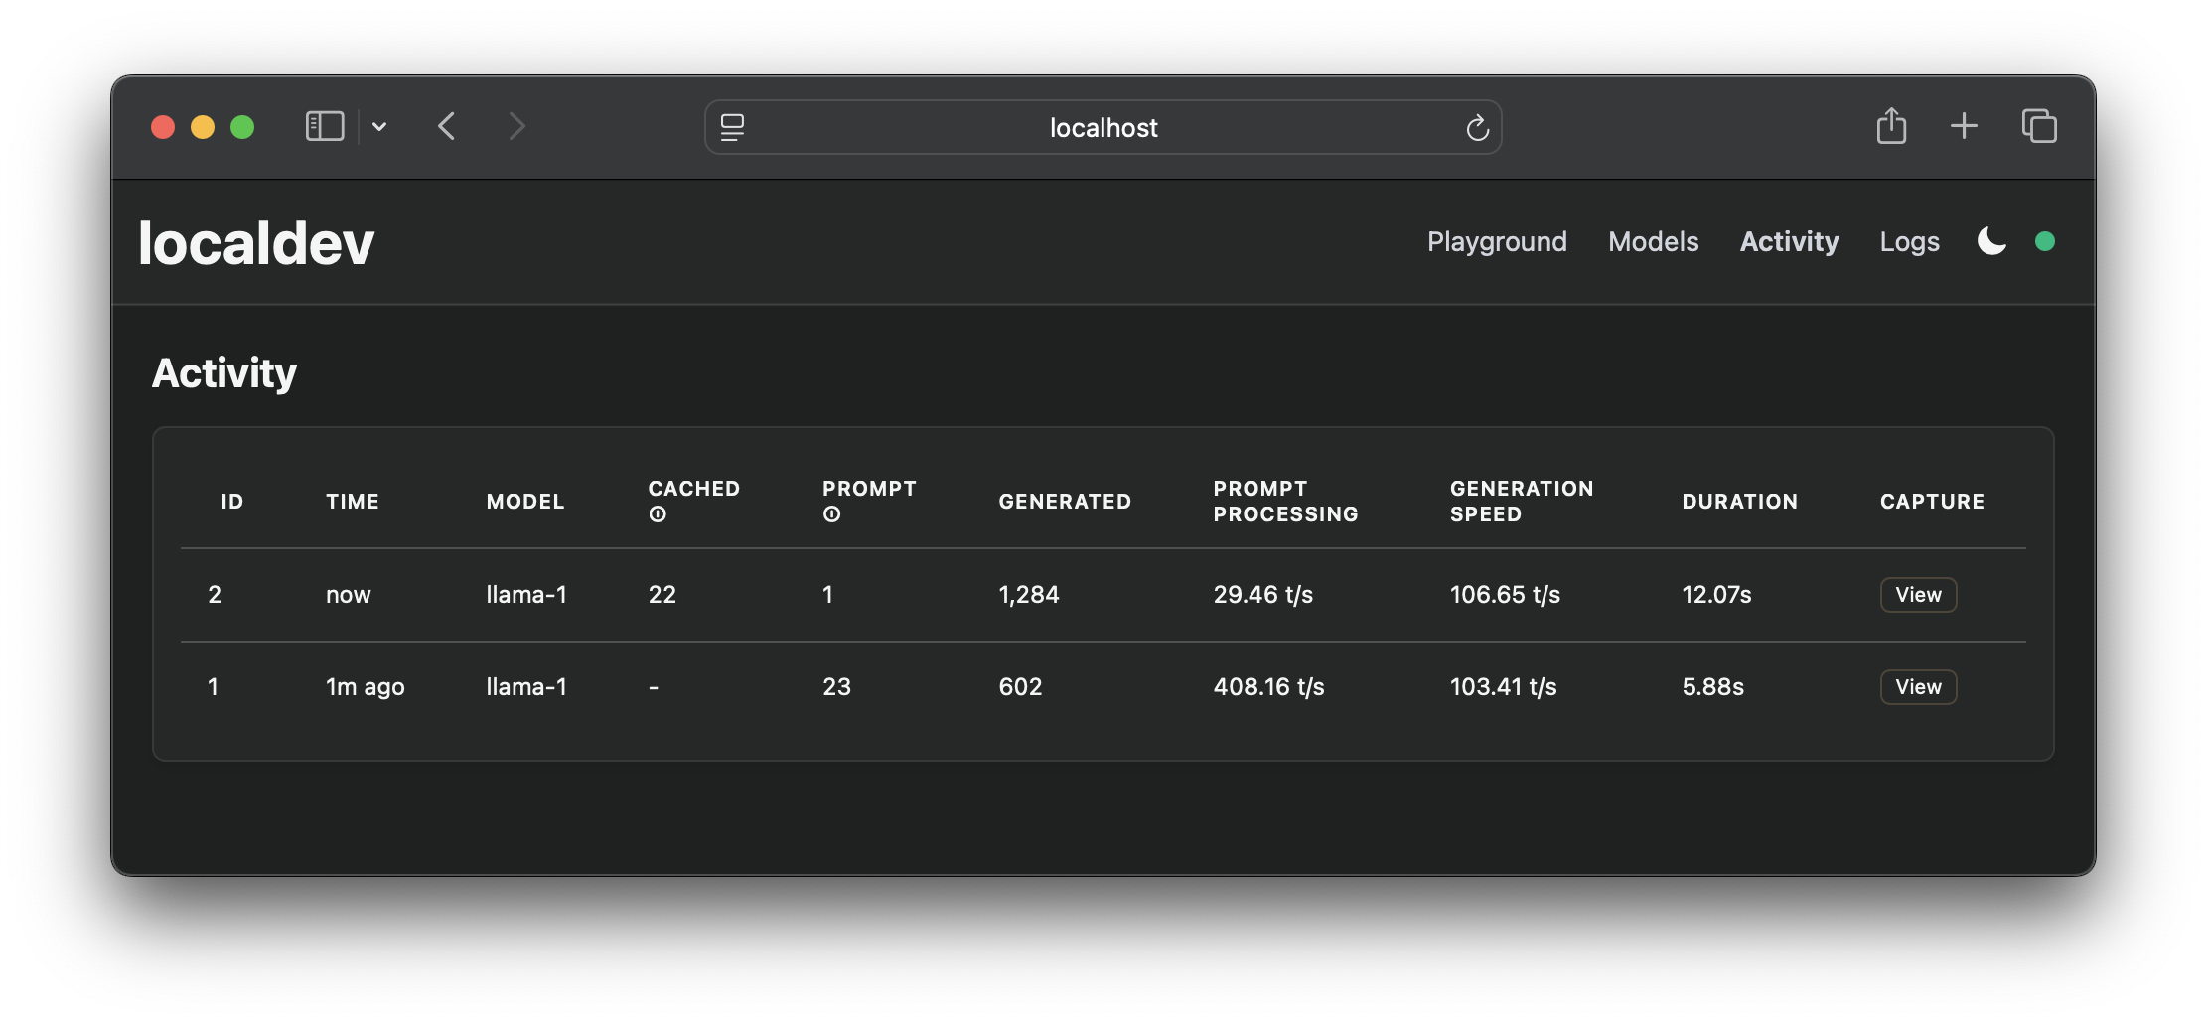The width and height of the screenshot is (2207, 1023).
Task: View capture for request ID 1
Action: 1918,687
